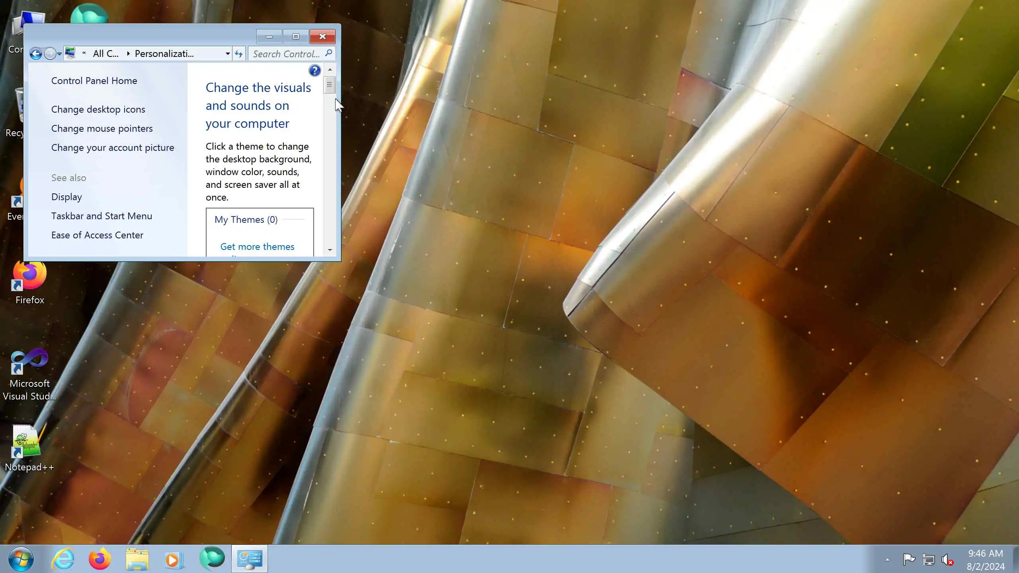Click the volume speaker tray icon

click(x=947, y=560)
